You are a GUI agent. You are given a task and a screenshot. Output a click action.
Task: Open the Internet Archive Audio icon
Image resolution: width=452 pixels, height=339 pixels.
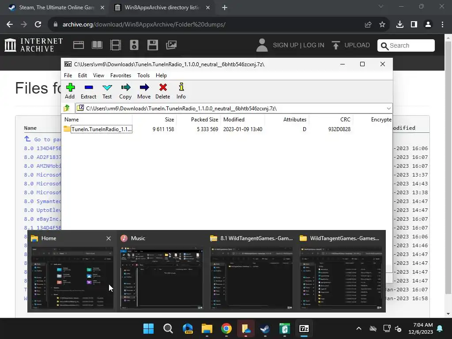[x=134, y=45]
